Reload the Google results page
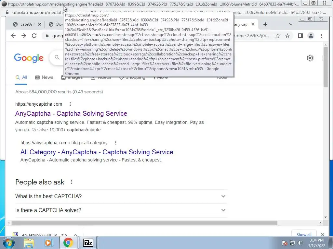This screenshot has width=333, height=249. point(34,36)
